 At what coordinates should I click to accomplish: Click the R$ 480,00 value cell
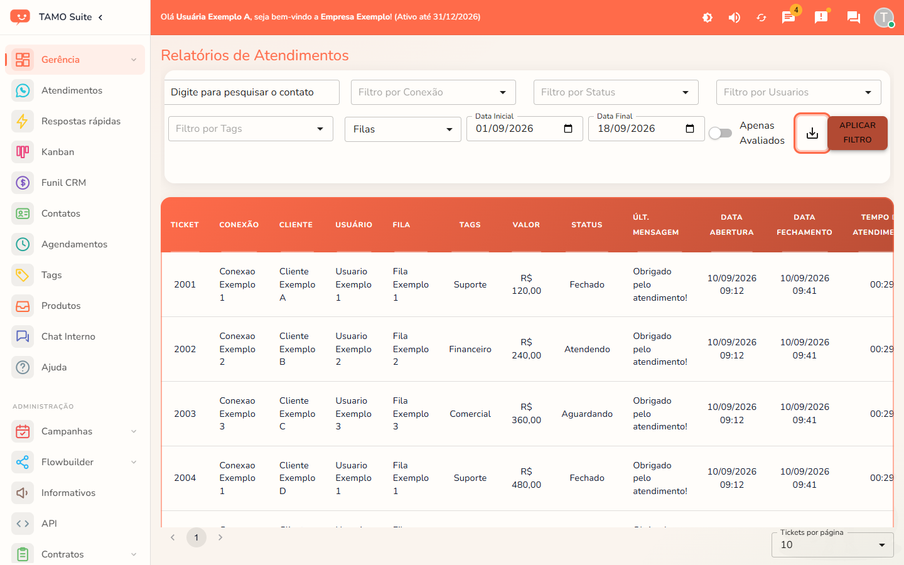pyautogui.click(x=526, y=478)
